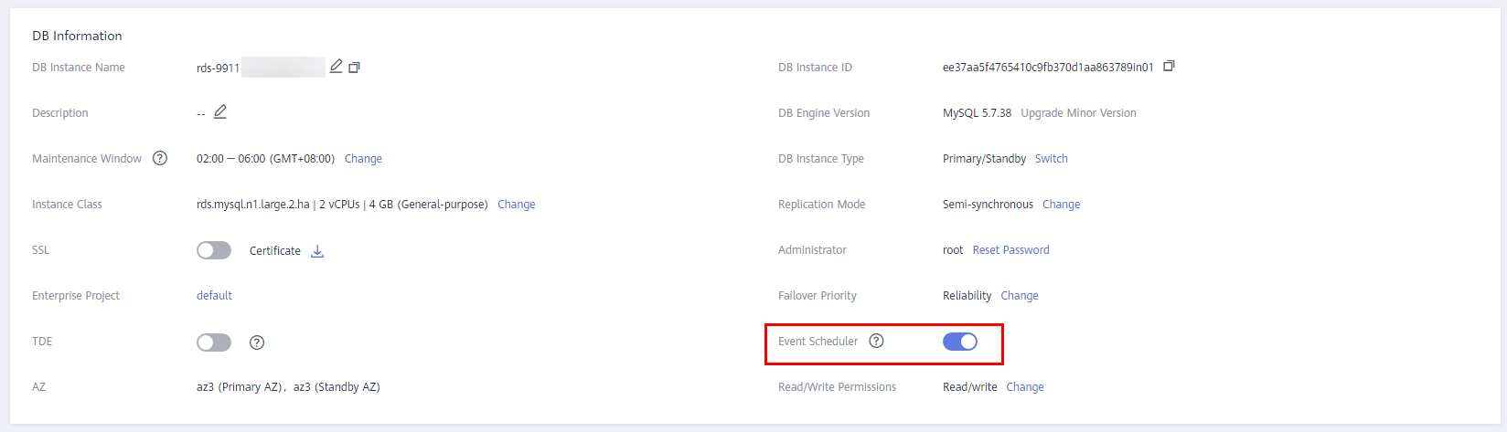The image size is (1507, 432).
Task: Change the Instance Class
Action: tap(517, 205)
